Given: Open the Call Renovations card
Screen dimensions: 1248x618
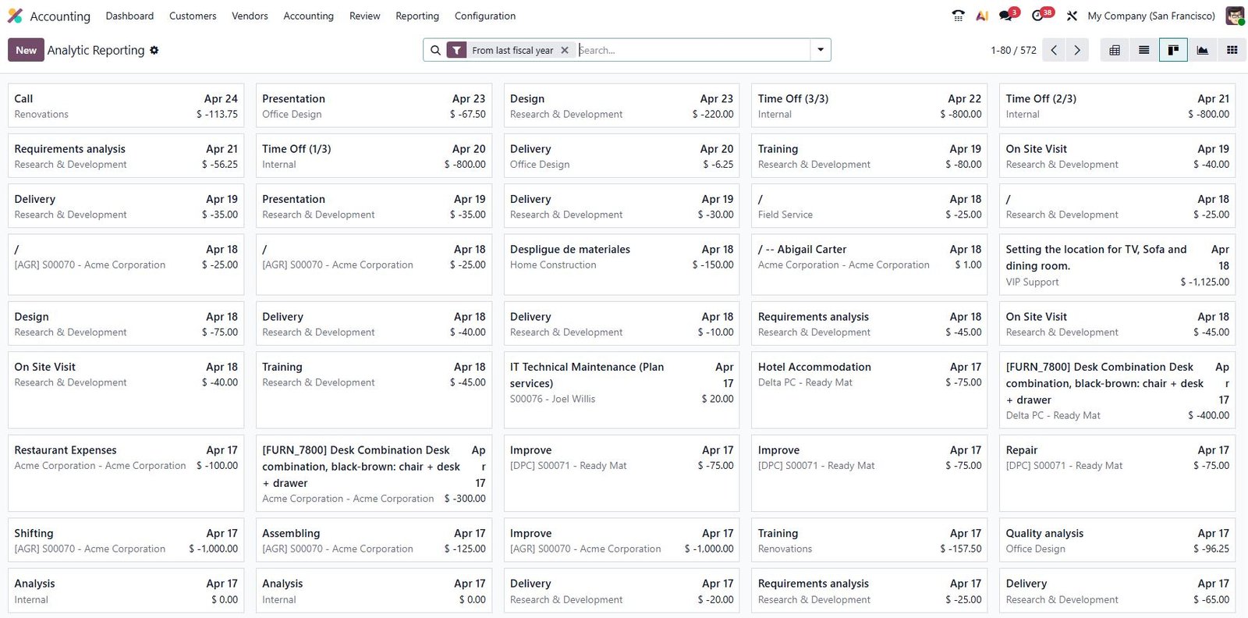Looking at the screenshot, I should [x=126, y=105].
